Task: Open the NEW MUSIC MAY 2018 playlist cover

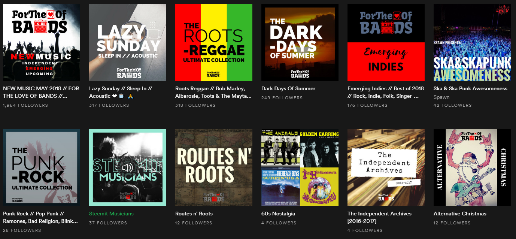Action: click(42, 42)
